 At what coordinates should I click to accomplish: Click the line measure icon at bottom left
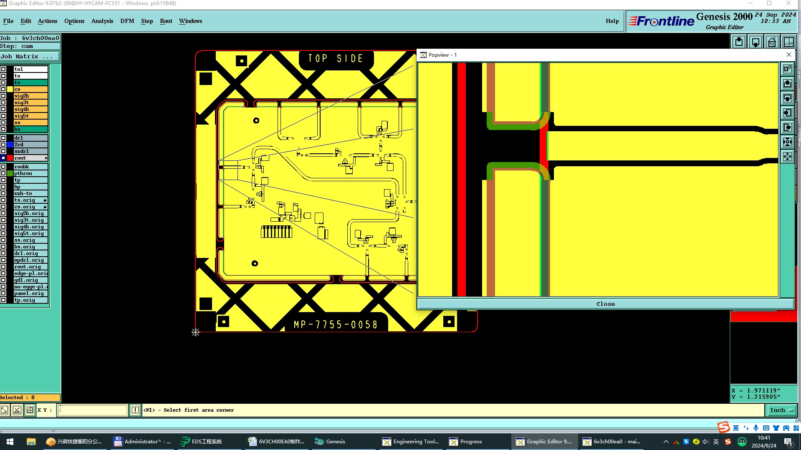click(17, 410)
